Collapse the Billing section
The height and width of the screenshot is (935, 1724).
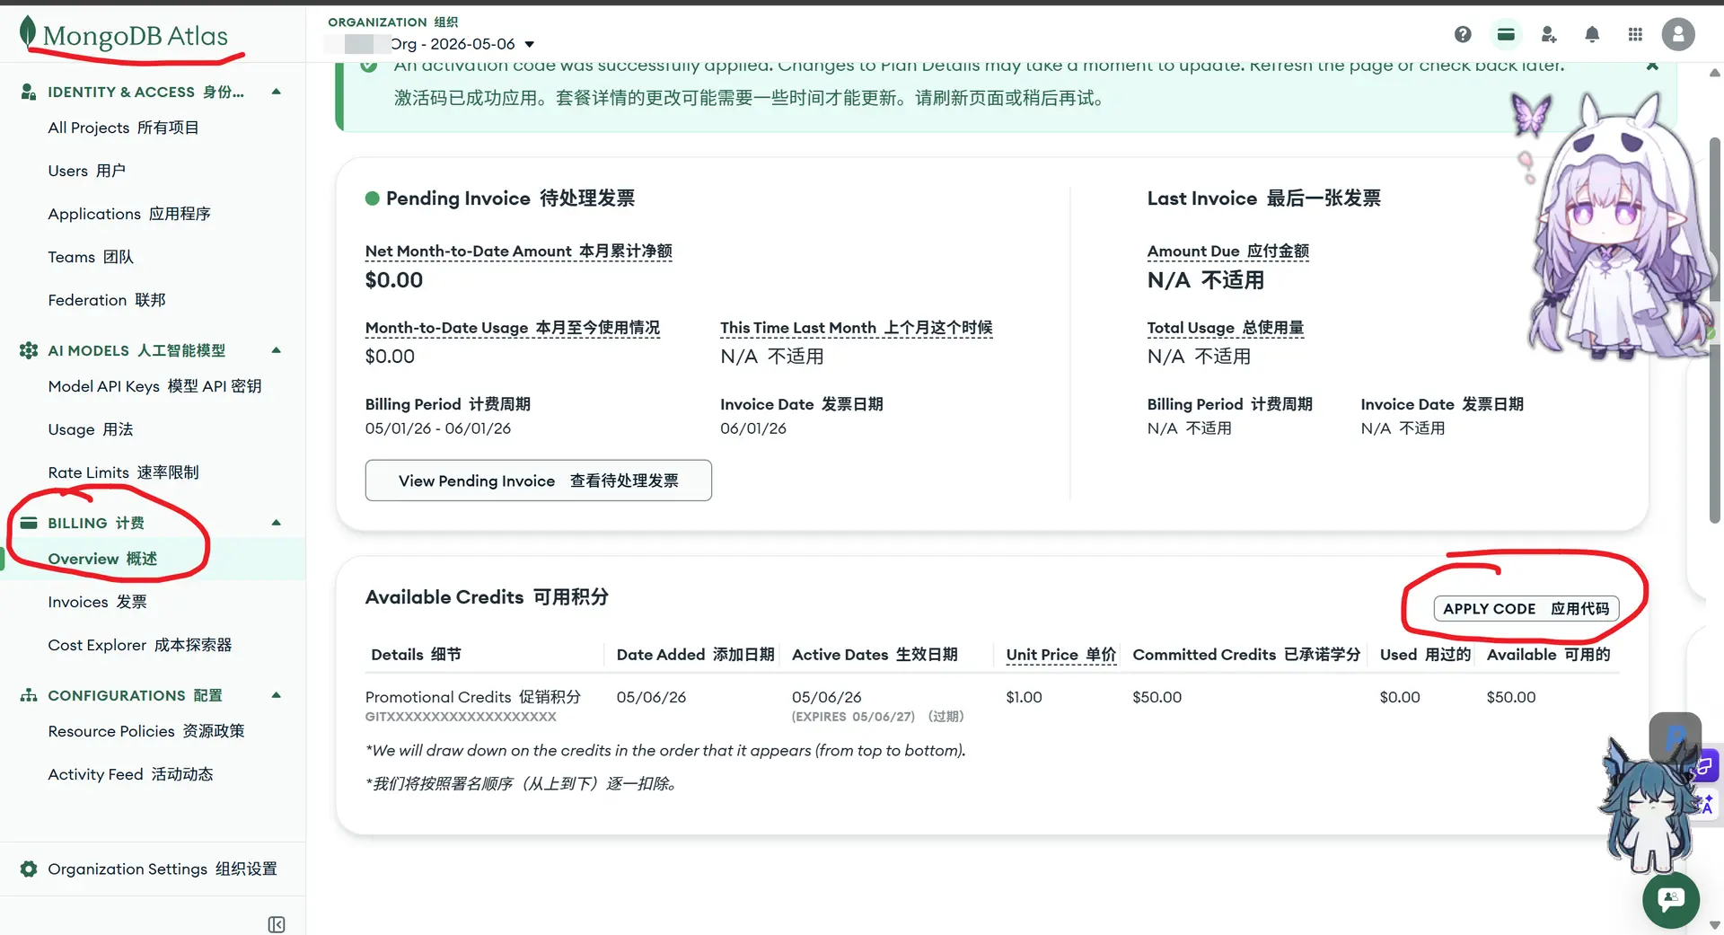click(277, 523)
